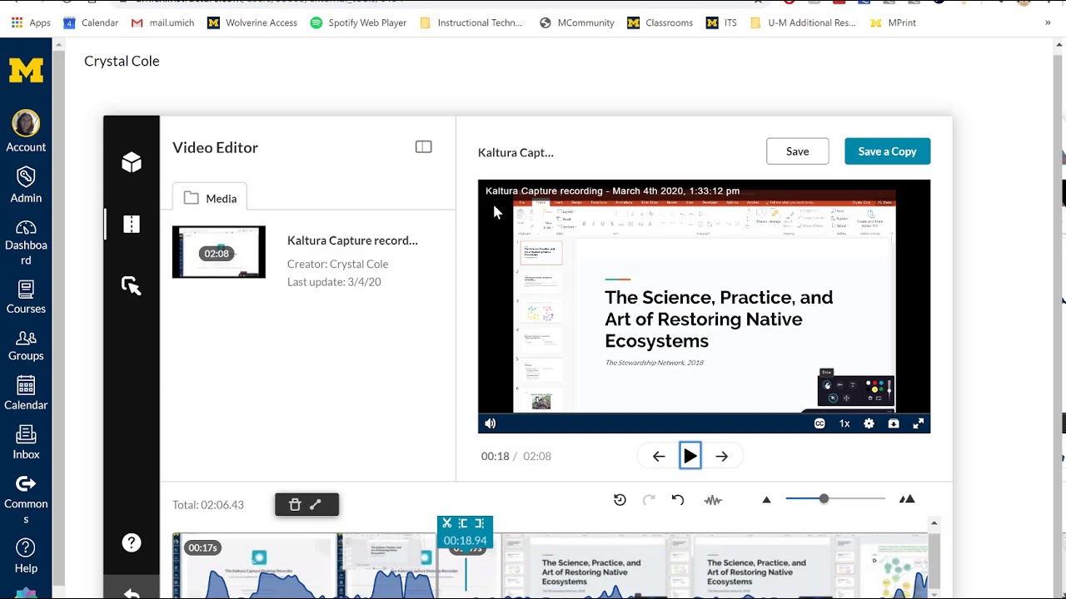Adjust the timeline zoom slider
This screenshot has width=1066, height=599.
pos(824,499)
